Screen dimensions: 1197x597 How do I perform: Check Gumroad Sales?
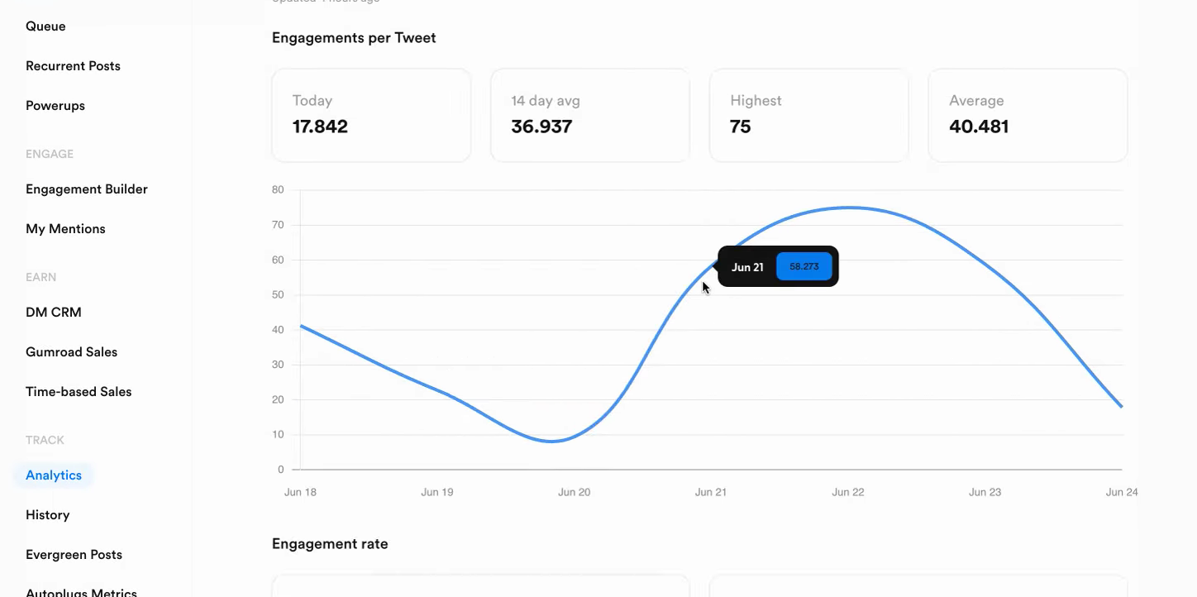(x=71, y=351)
